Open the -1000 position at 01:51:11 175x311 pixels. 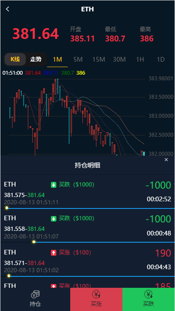(x=87, y=192)
